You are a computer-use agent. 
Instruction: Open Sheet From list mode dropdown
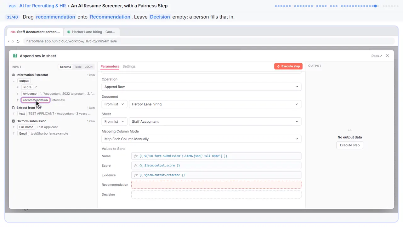[115, 121]
